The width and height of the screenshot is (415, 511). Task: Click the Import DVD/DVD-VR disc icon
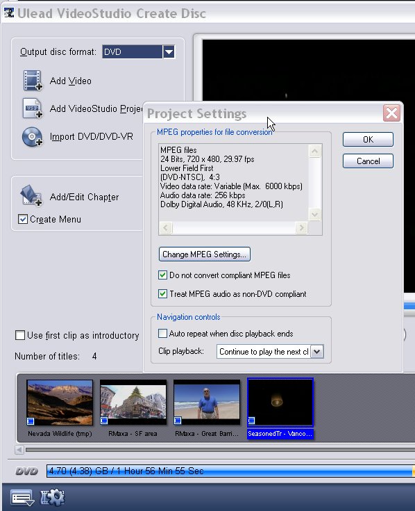[33, 136]
